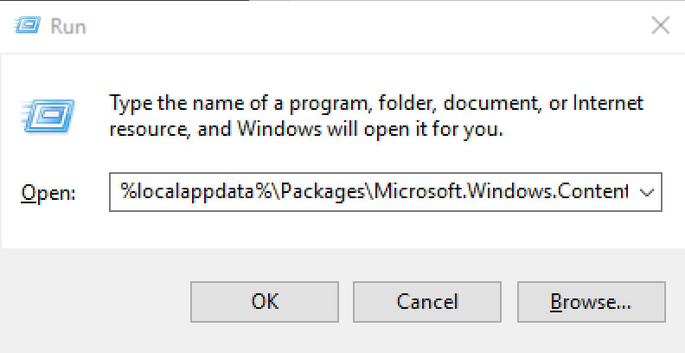The image size is (685, 353).
Task: Click the "Open:" label
Action: [x=48, y=193]
